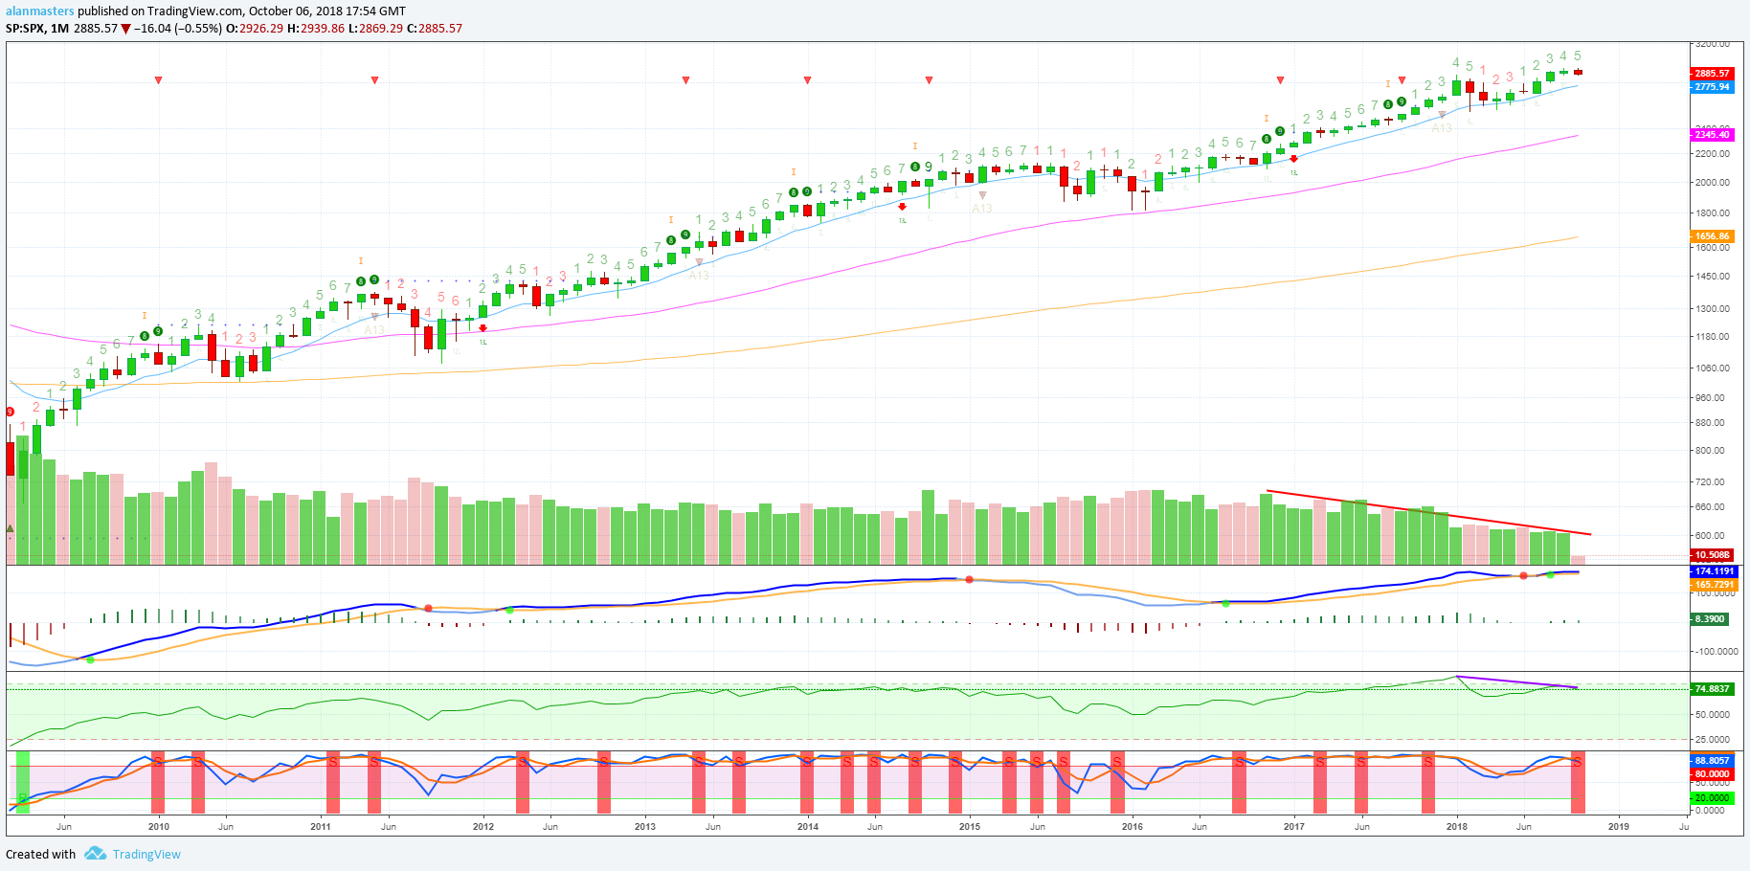Click the 2019 label on time axis
Image resolution: width=1750 pixels, height=871 pixels.
pos(1619,826)
